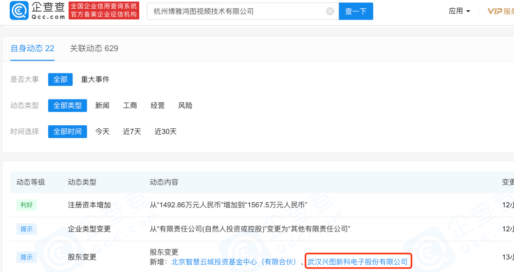The height and width of the screenshot is (272, 514).
Task: Clear the search box with the X icon
Action: point(330,11)
